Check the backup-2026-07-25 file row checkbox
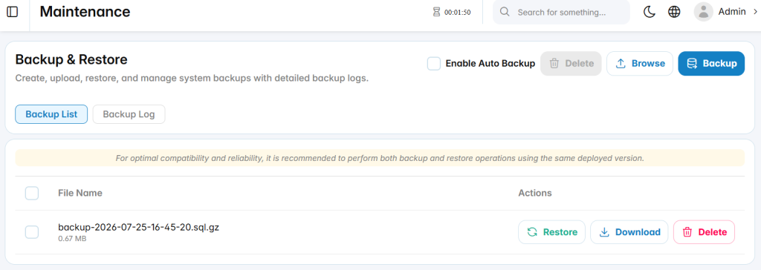 point(32,232)
